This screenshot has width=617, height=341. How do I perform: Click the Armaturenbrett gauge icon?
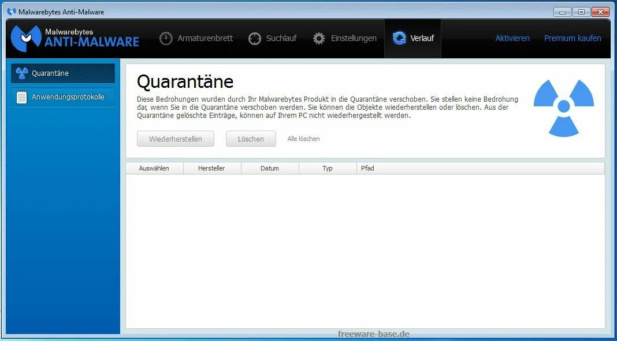(x=166, y=38)
